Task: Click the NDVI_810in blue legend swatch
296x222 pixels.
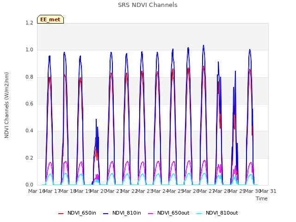Action: coord(106,214)
